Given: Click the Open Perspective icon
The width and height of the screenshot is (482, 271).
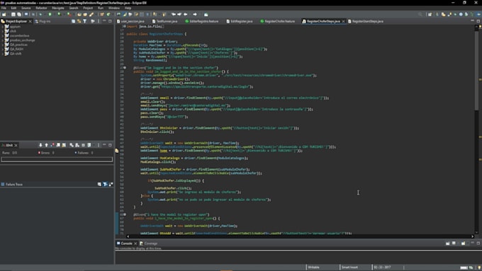Looking at the screenshot, I should 430,14.
